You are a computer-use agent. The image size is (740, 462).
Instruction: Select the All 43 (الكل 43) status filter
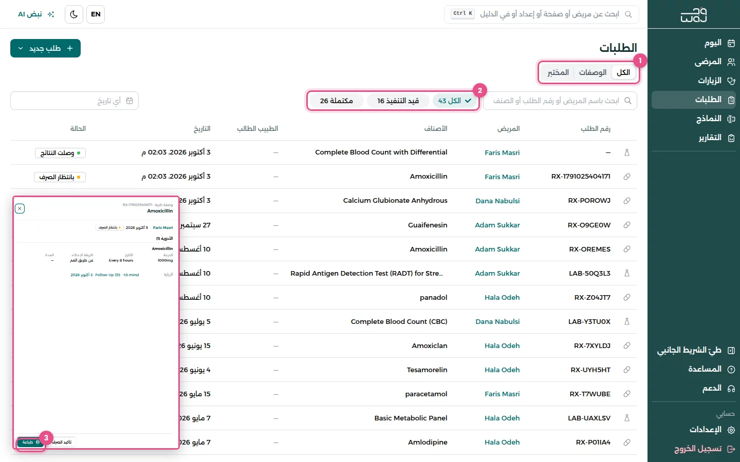[454, 101]
